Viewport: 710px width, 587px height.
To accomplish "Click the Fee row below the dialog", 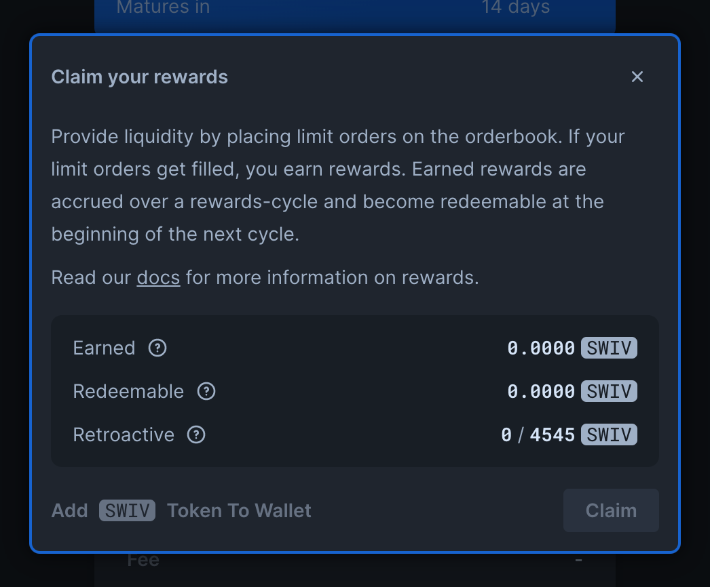I will point(354,560).
